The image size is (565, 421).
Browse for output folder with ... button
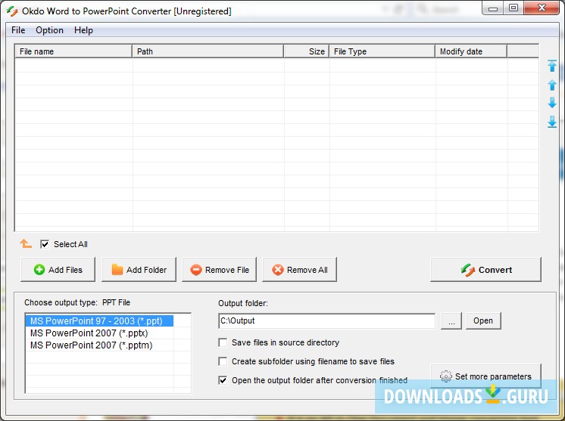pos(451,320)
